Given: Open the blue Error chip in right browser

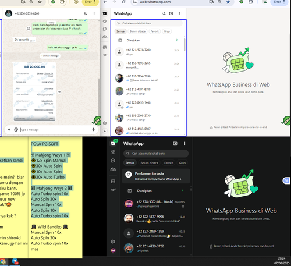Looking at the screenshot, I should pyautogui.click(x=279, y=2).
